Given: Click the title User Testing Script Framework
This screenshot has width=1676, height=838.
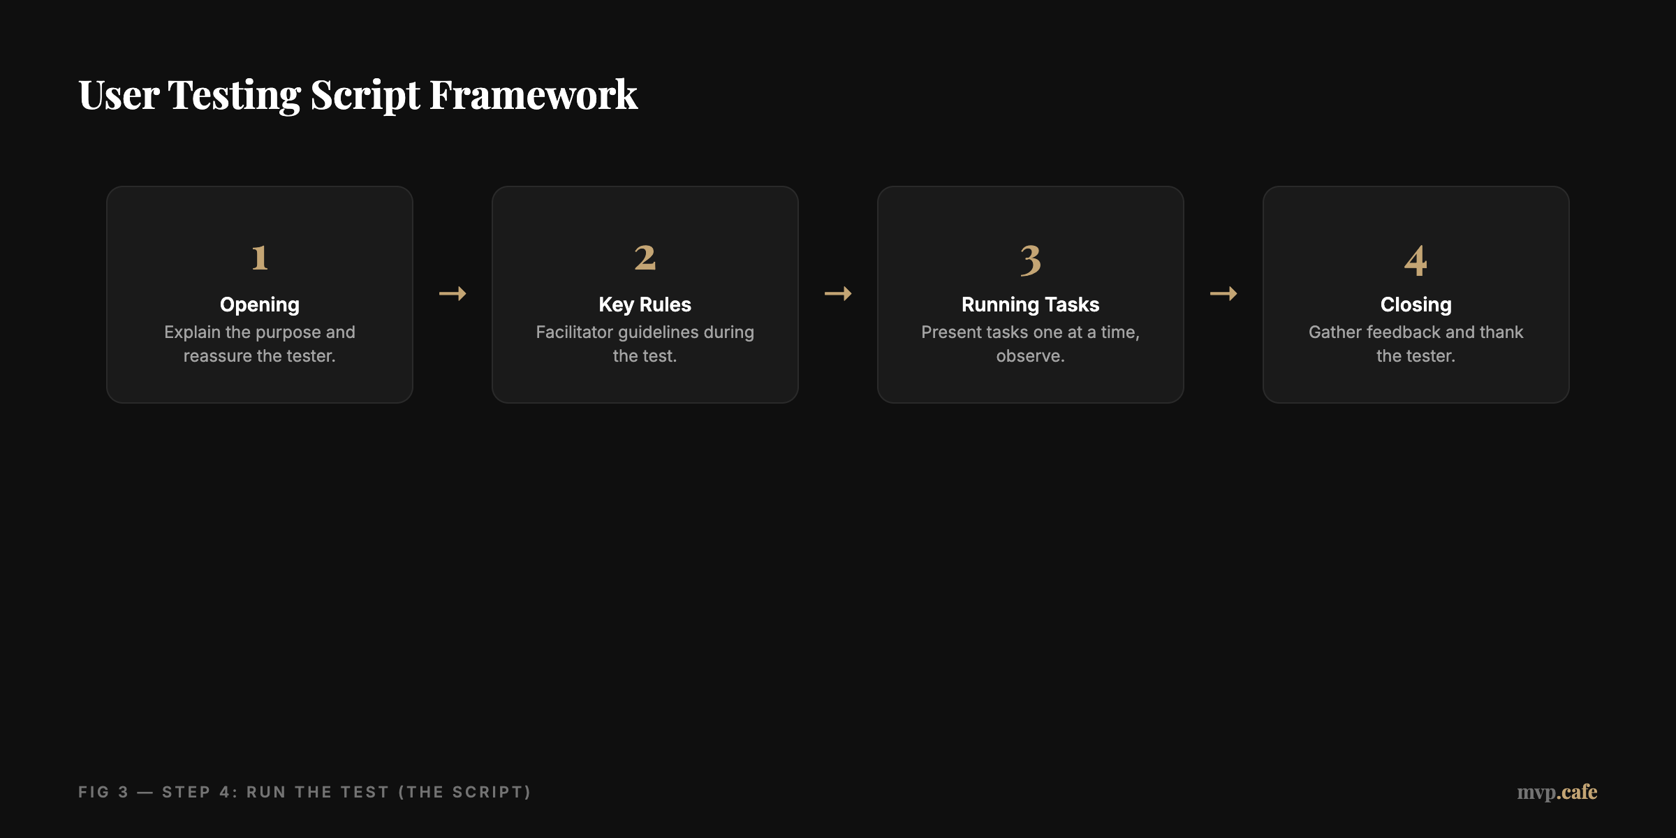Looking at the screenshot, I should coord(358,94).
